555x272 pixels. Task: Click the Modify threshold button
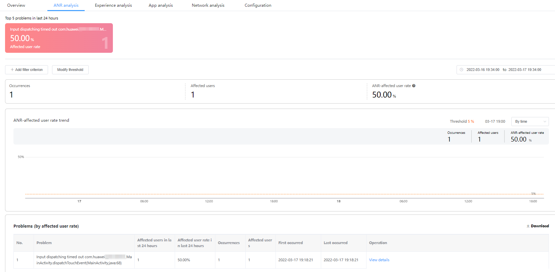(70, 70)
